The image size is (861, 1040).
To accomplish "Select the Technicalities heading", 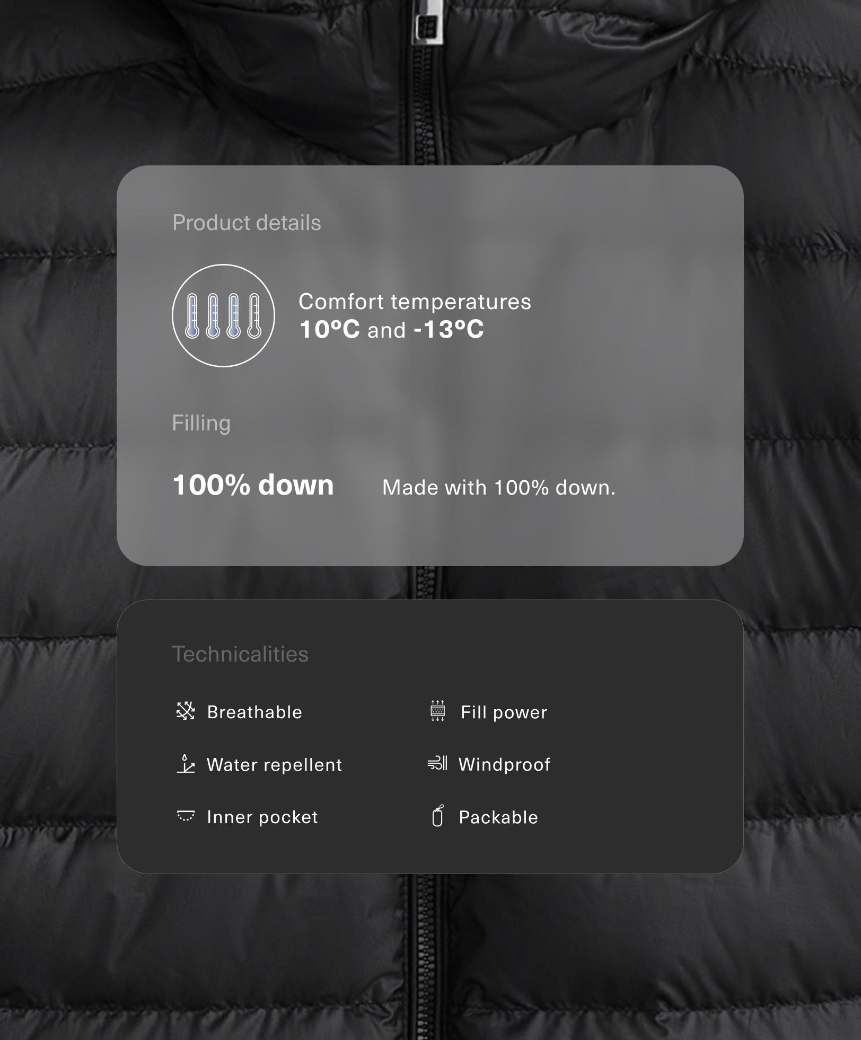I will click(240, 654).
